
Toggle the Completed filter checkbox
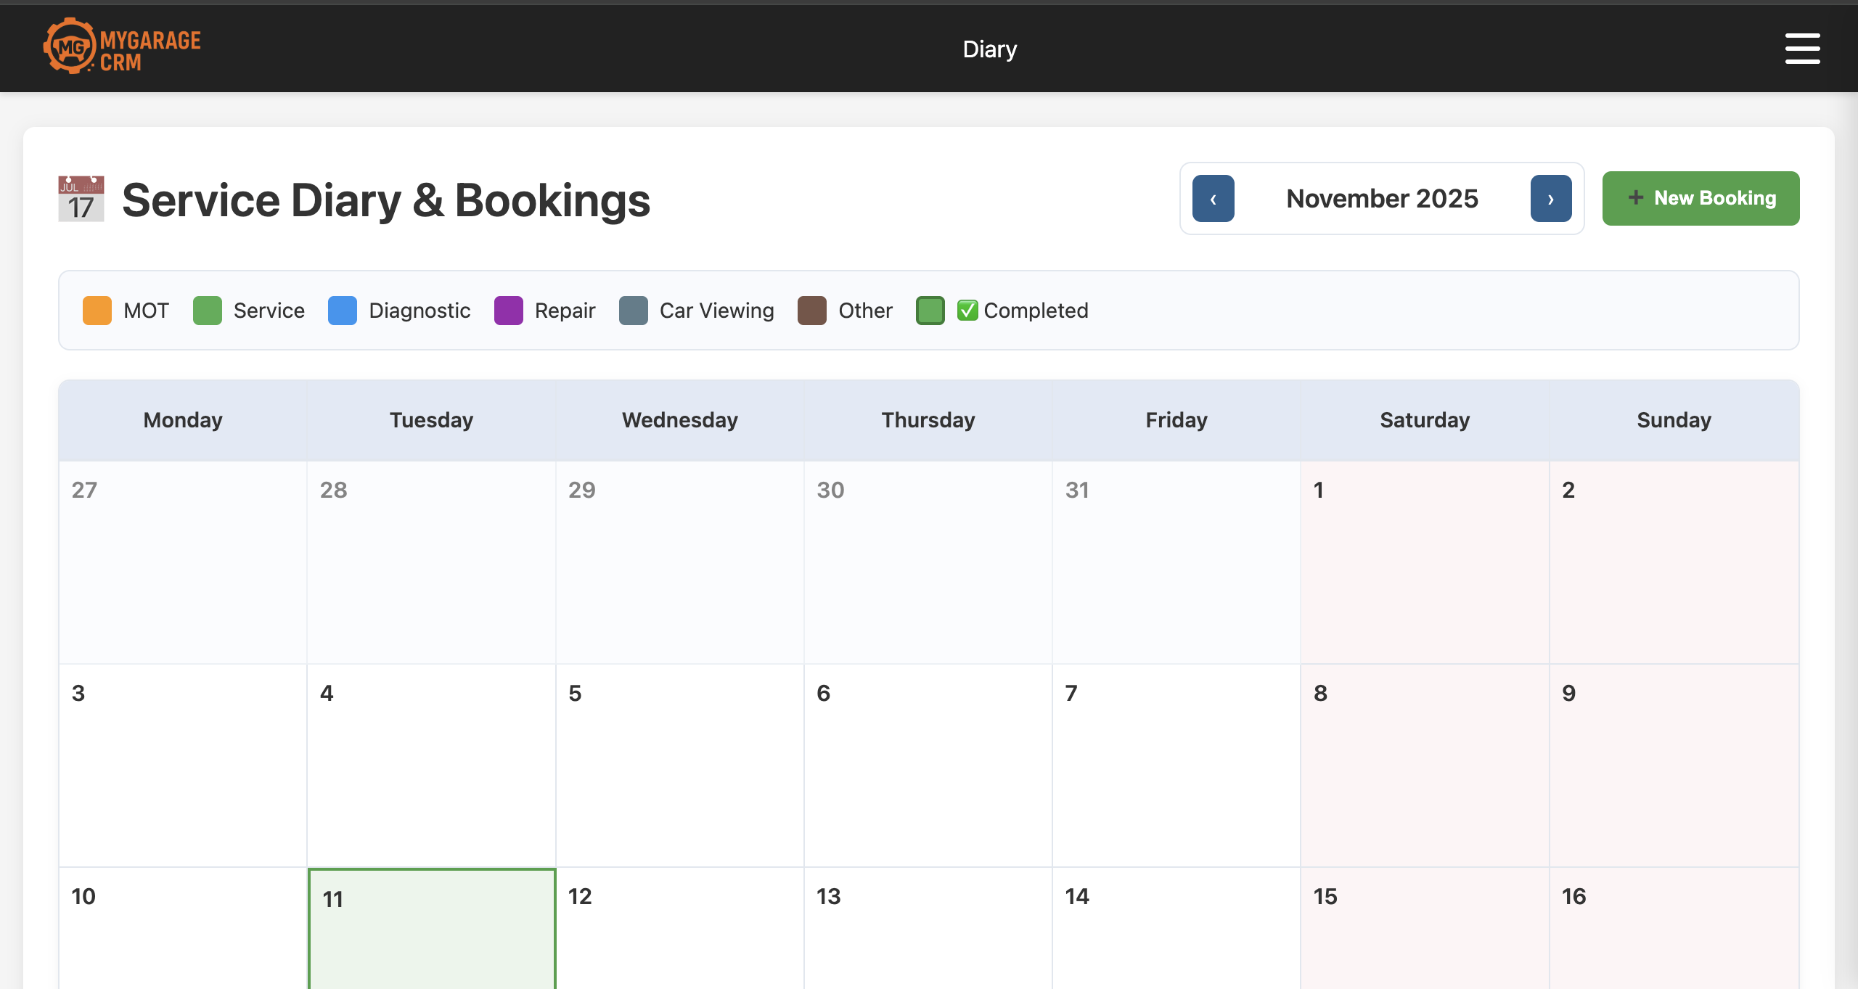968,310
